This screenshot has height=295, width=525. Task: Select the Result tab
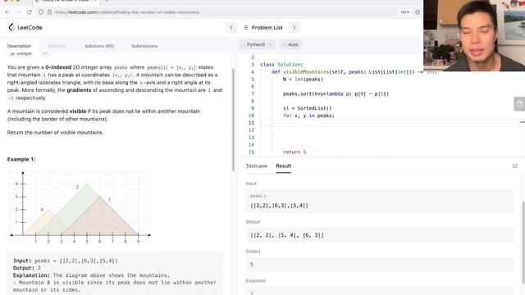283,166
